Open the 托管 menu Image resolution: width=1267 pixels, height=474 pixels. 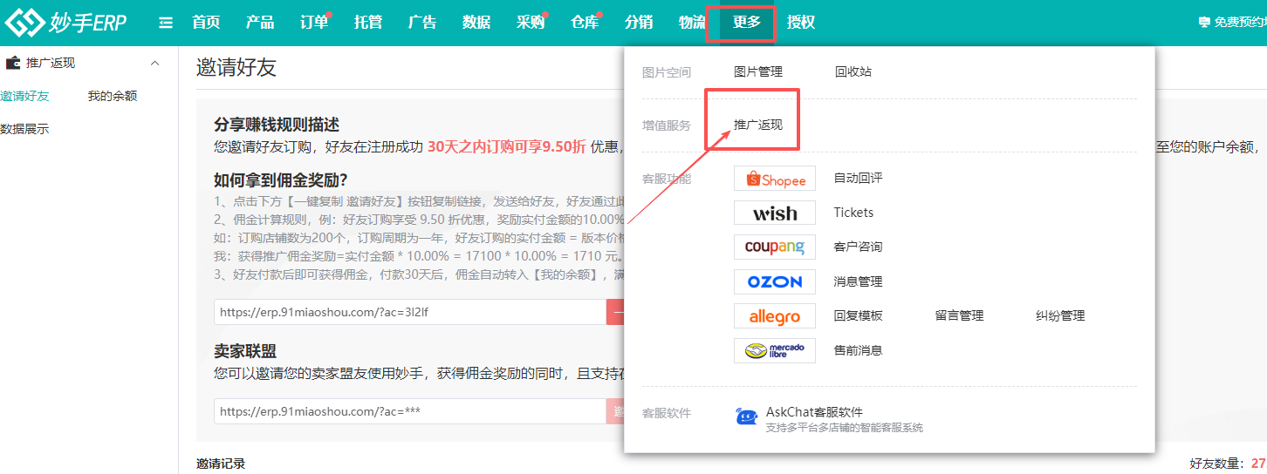pyautogui.click(x=368, y=23)
